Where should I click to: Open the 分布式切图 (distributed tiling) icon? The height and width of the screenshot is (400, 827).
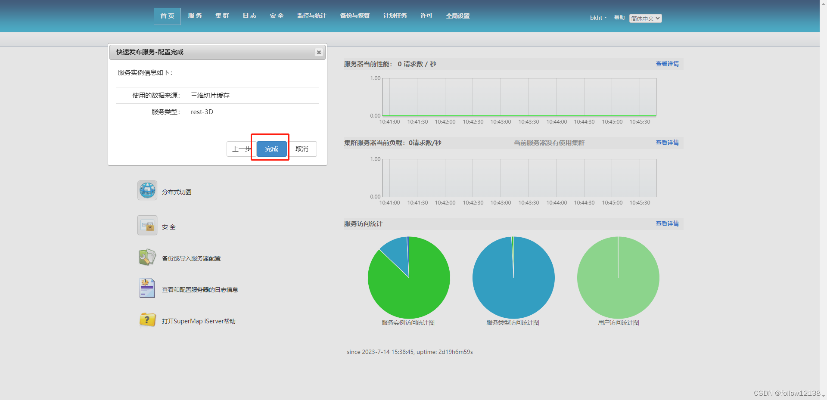(x=147, y=190)
